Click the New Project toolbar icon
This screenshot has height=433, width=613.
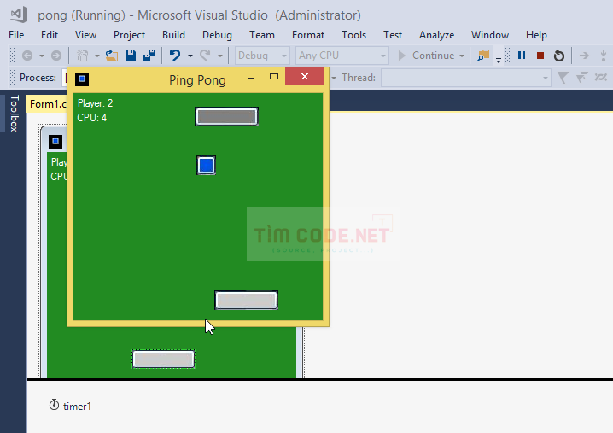pyautogui.click(x=82, y=56)
